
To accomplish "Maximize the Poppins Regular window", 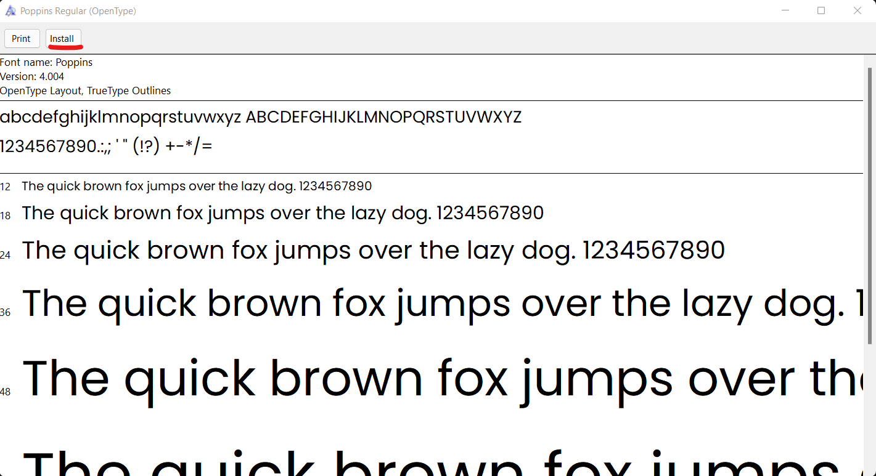I will pos(821,10).
